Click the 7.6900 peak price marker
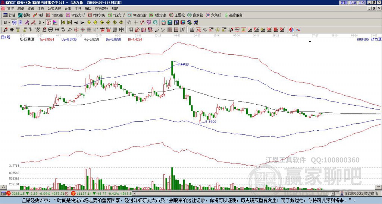 (183, 64)
